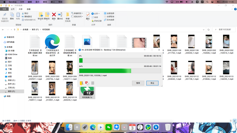Open the hamburger menu in Bandizip dialog
Viewport: 237px width, 133px height.
pos(93,83)
